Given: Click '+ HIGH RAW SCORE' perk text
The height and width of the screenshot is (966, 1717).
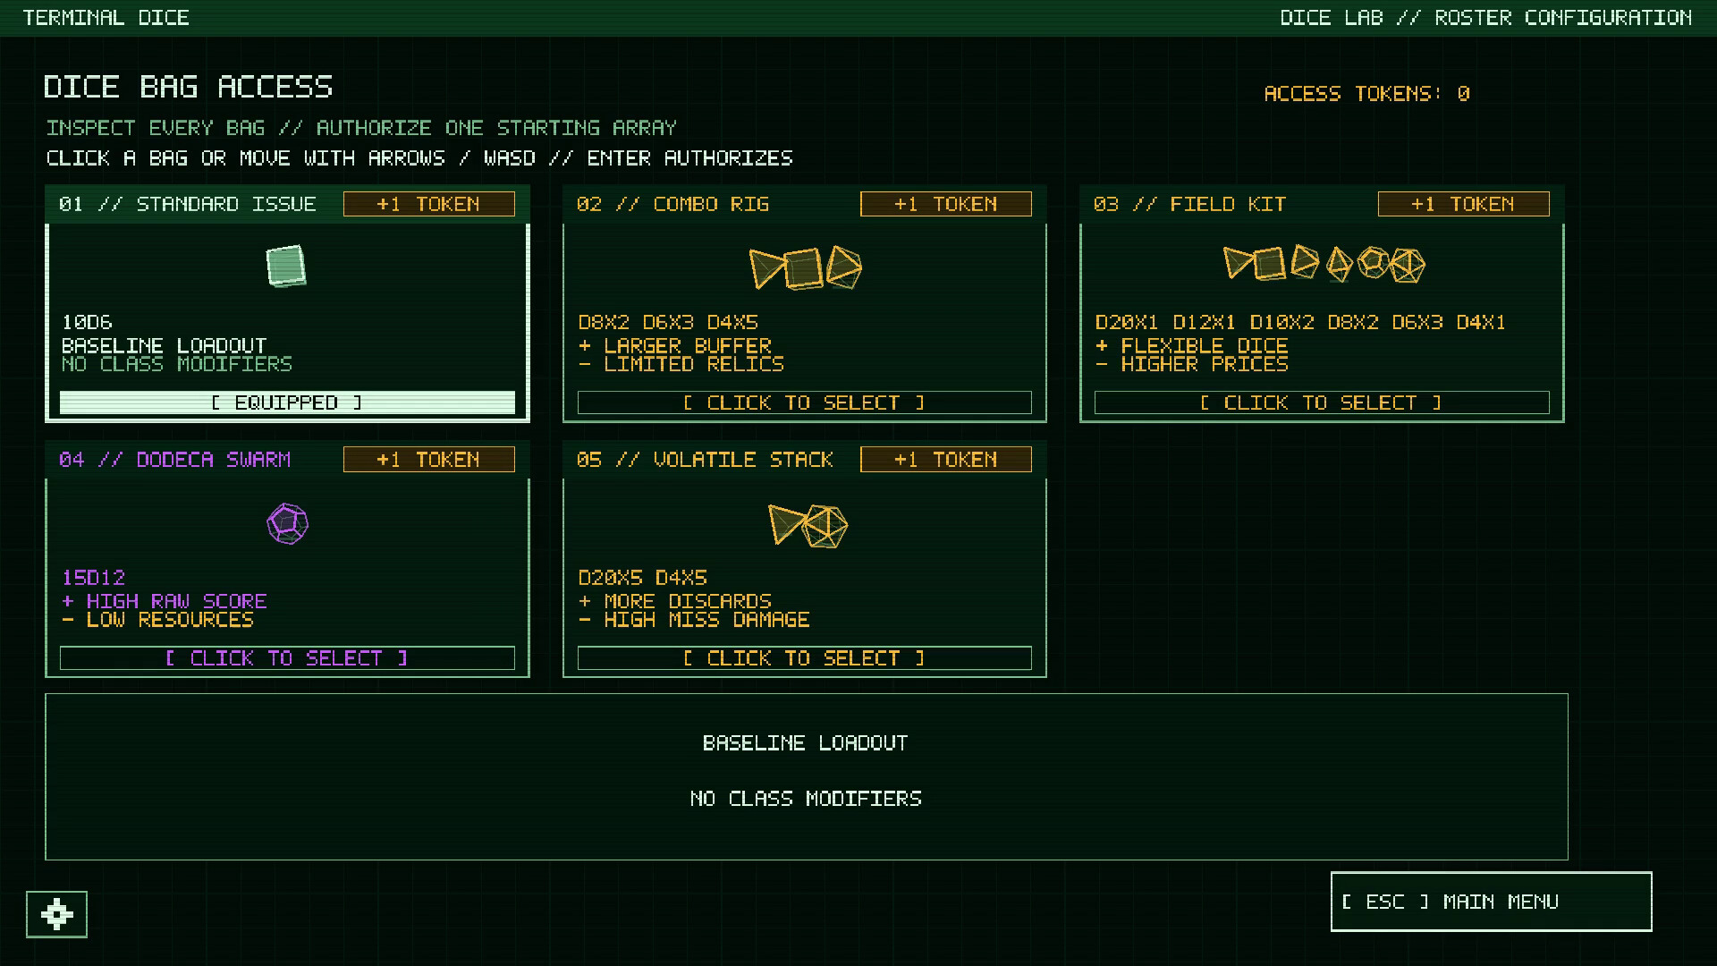Looking at the screenshot, I should (165, 601).
